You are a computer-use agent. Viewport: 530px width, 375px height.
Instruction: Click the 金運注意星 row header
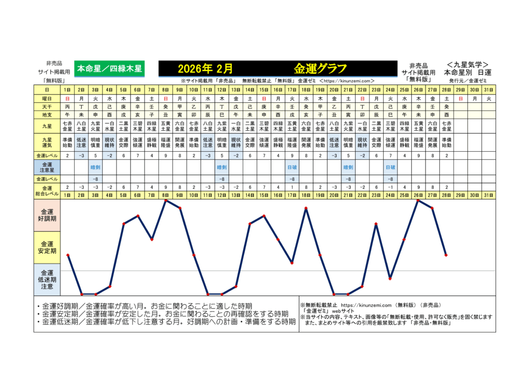click(48, 167)
